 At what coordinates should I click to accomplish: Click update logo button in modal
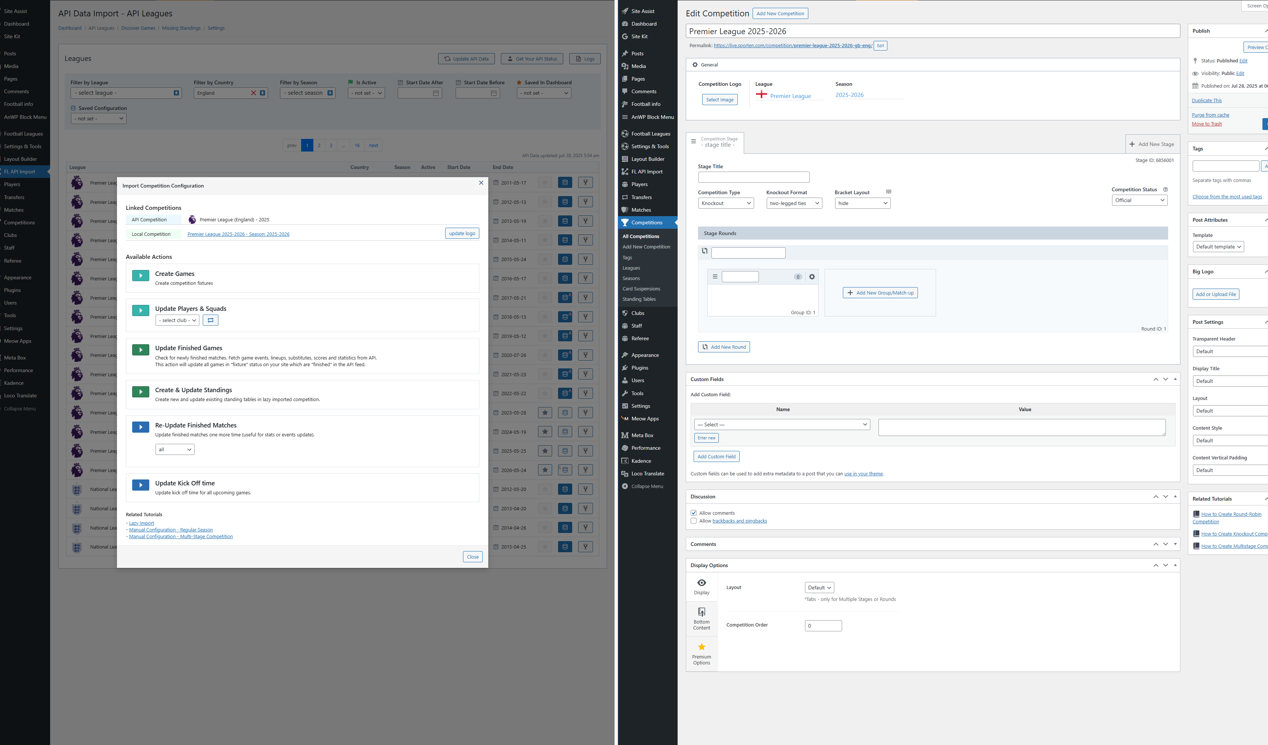click(x=462, y=234)
